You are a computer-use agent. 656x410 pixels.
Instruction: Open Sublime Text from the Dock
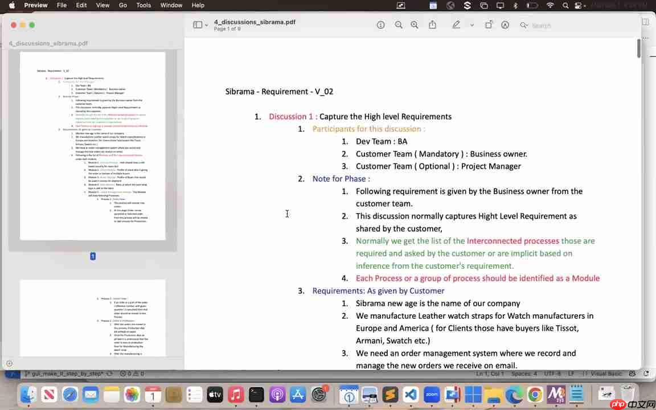(390, 395)
